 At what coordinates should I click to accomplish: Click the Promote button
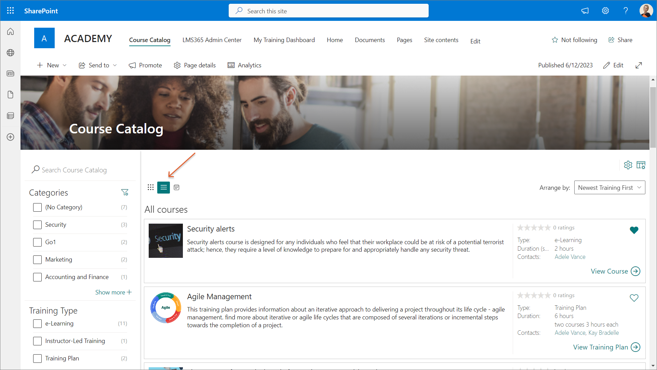145,65
